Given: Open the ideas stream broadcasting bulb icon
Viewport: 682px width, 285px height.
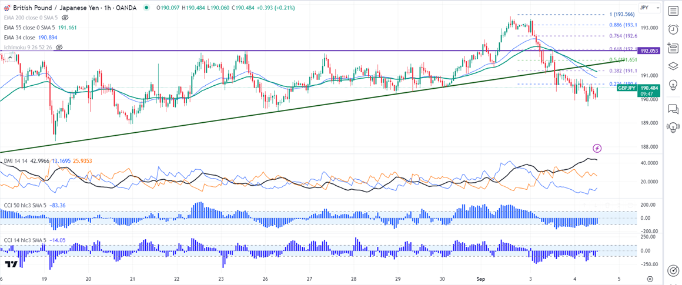Looking at the screenshot, I should [x=673, y=127].
